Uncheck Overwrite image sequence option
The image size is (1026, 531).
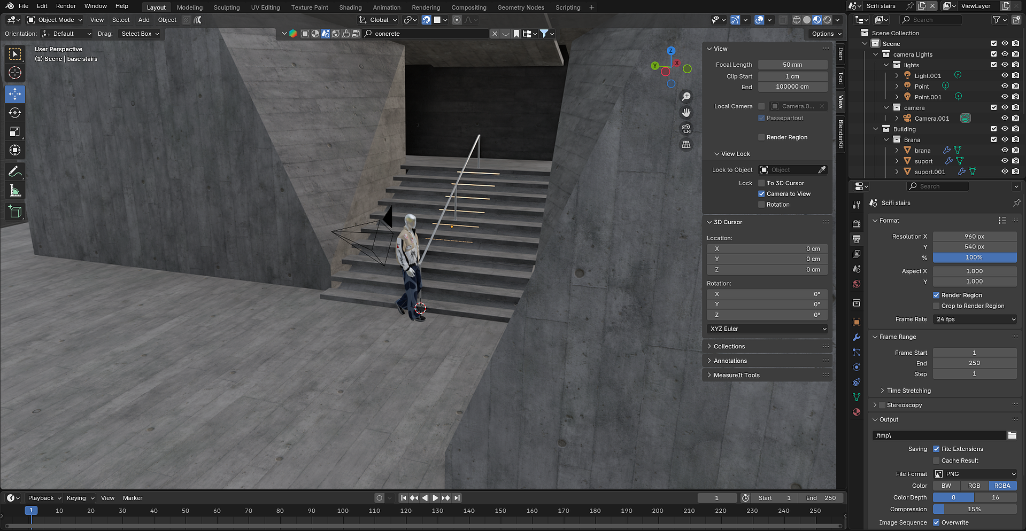click(x=936, y=522)
